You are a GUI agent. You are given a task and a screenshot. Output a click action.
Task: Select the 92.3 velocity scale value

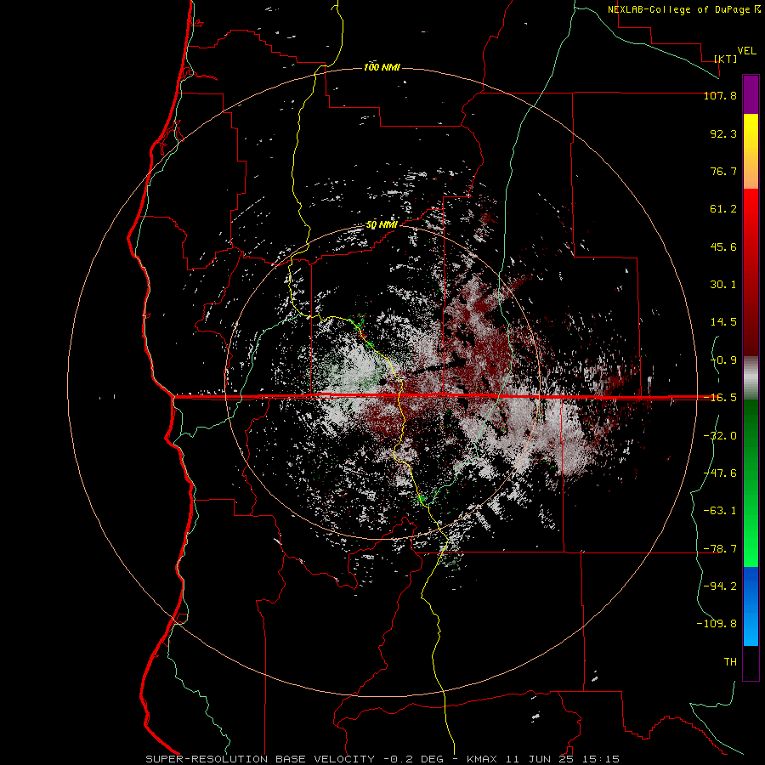[723, 133]
